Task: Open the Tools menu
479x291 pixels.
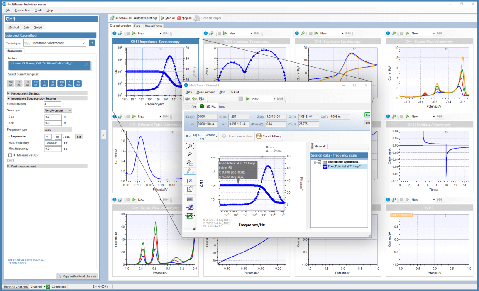Action: click(x=39, y=10)
